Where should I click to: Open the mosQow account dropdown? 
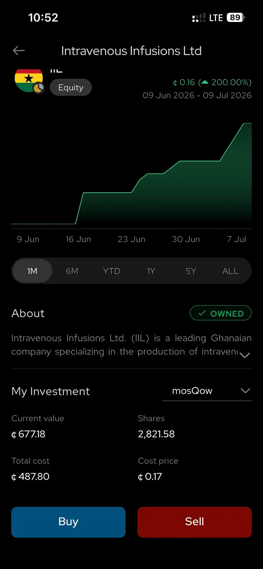pos(207,391)
